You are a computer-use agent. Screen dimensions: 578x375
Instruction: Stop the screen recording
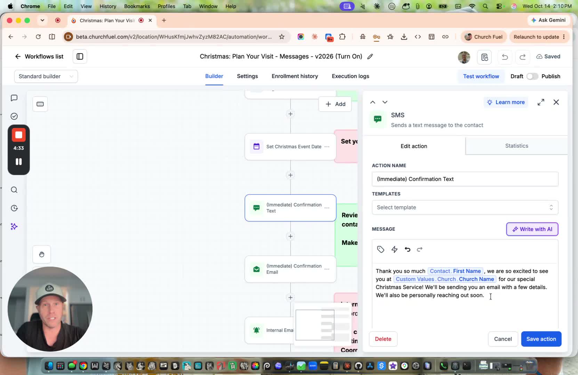[x=19, y=135]
